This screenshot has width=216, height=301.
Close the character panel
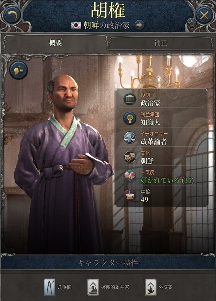(x=204, y=15)
